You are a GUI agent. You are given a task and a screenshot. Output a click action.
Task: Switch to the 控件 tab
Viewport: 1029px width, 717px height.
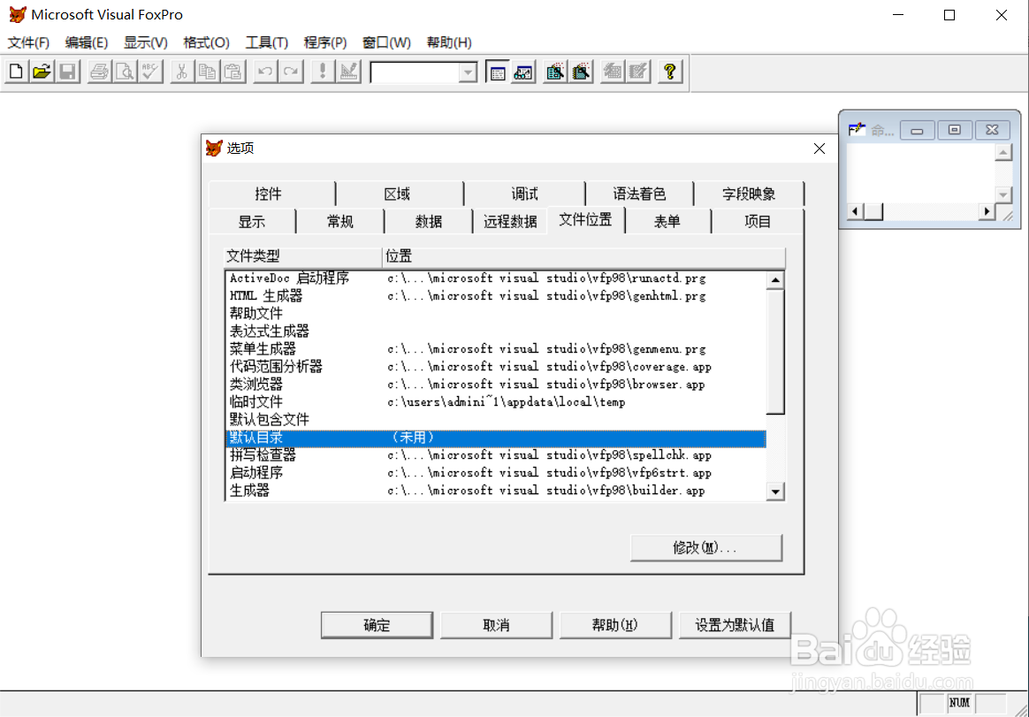(x=269, y=194)
